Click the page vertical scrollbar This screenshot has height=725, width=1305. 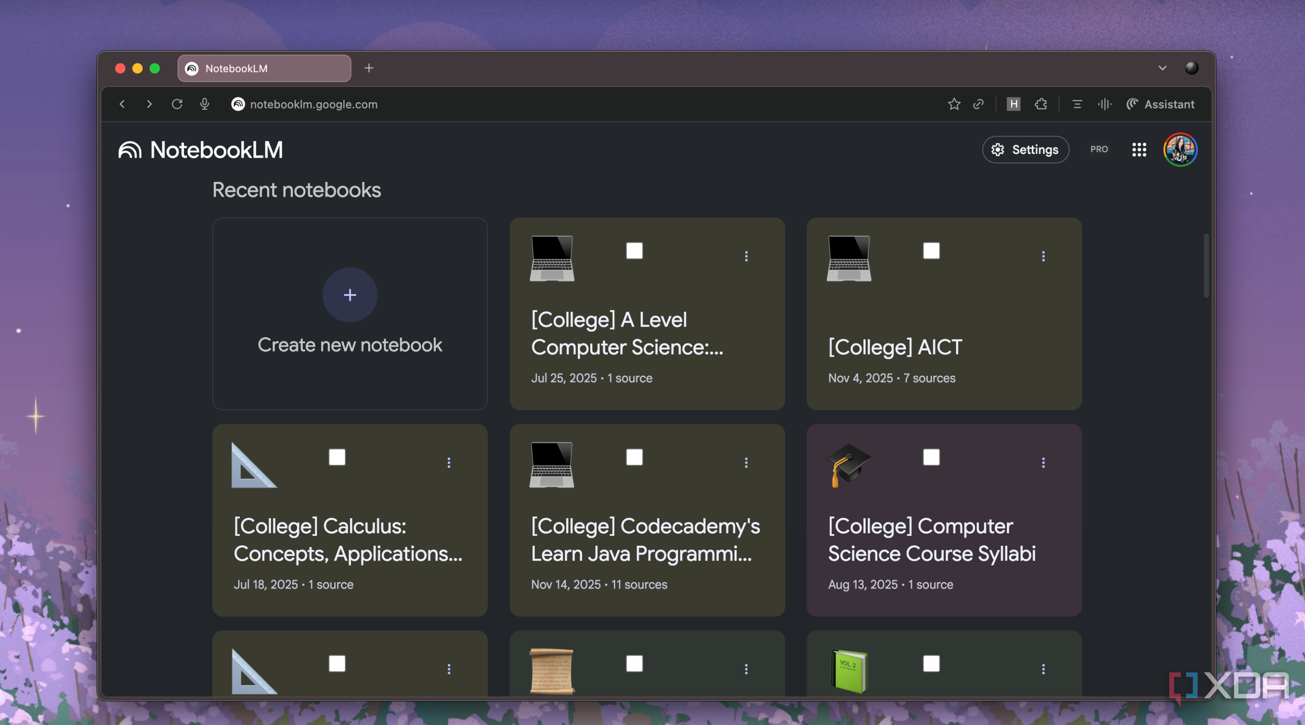coord(1206,265)
